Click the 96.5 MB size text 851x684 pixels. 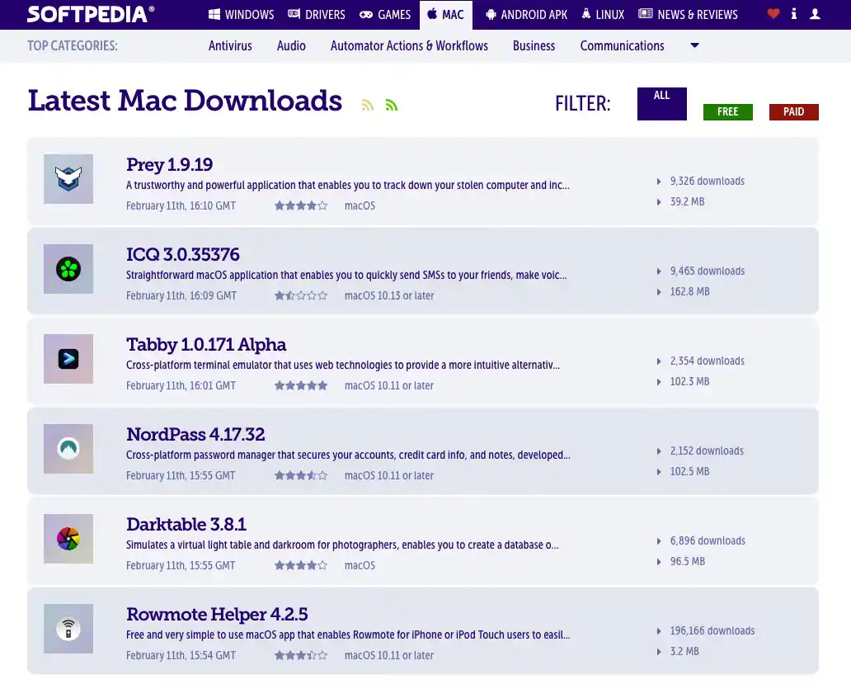click(688, 561)
